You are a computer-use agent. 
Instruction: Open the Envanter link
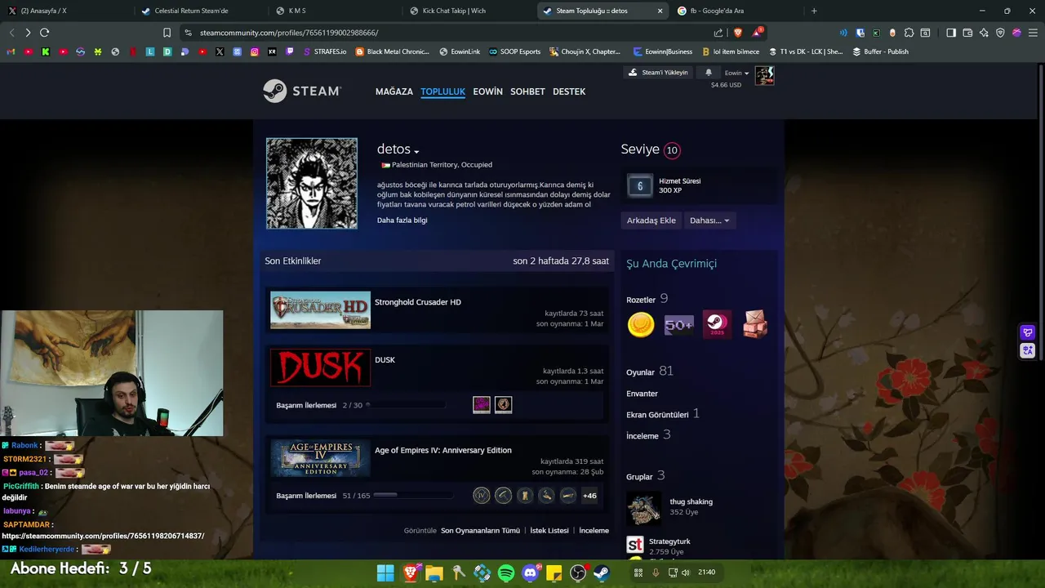tap(642, 394)
